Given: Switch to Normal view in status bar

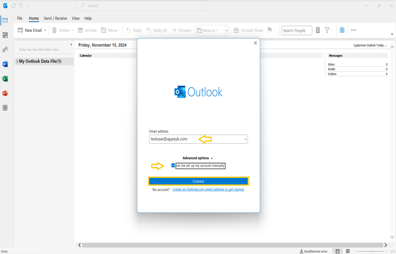Looking at the screenshot, I should click(x=338, y=252).
